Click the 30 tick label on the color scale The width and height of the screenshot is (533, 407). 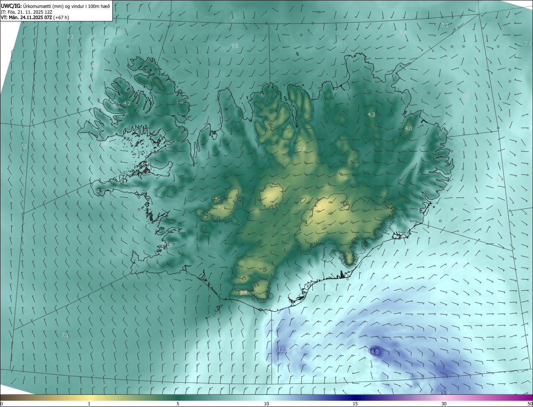pos(444,404)
